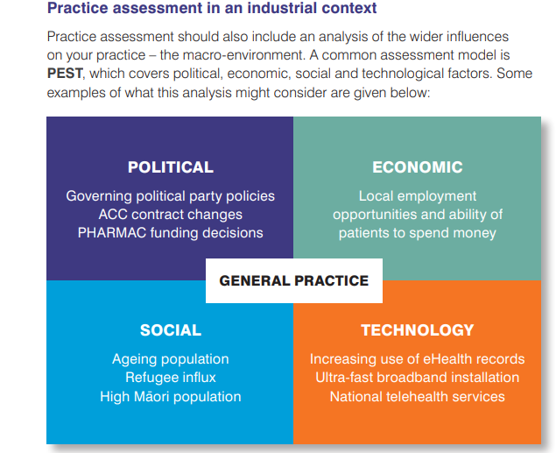Select the bold word PEST in paragraph
The height and width of the screenshot is (453, 556).
click(x=65, y=74)
